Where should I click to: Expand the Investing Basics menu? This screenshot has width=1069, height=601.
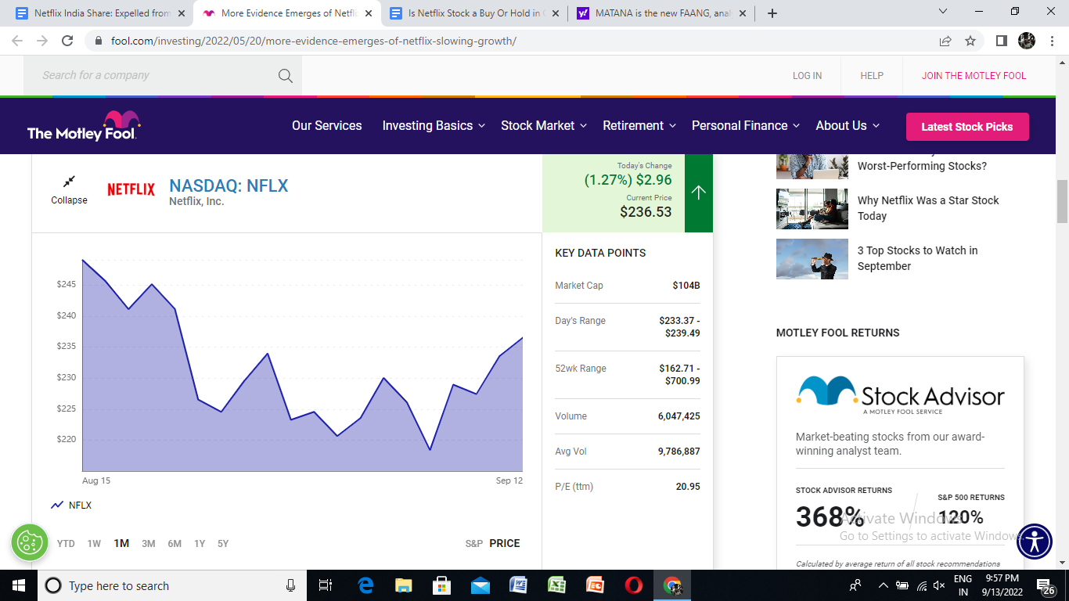tap(434, 126)
